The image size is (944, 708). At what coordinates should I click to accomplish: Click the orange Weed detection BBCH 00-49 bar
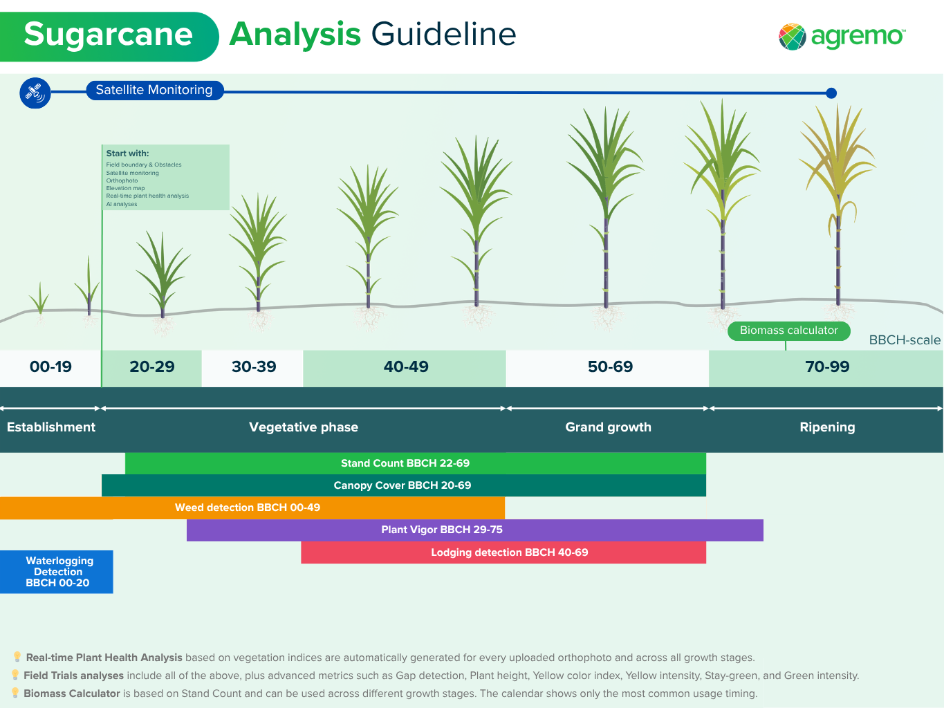[252, 507]
